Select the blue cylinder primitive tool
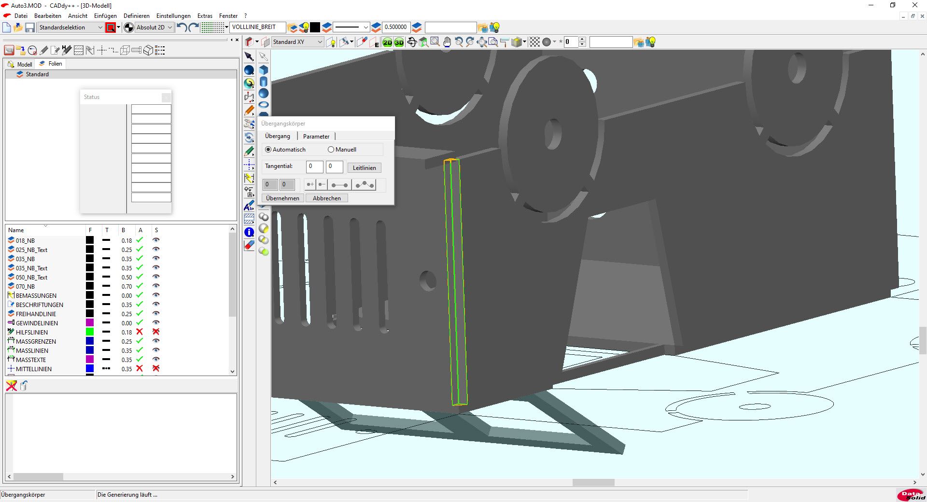 pos(264,82)
